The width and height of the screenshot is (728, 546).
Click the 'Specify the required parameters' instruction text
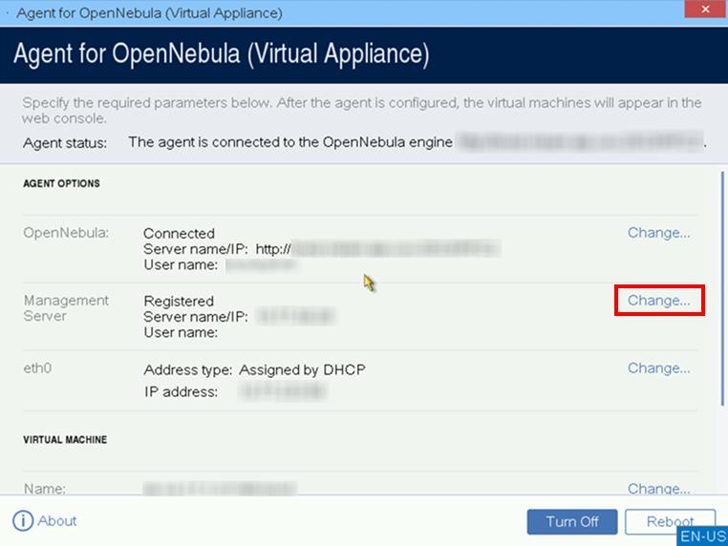[362, 111]
